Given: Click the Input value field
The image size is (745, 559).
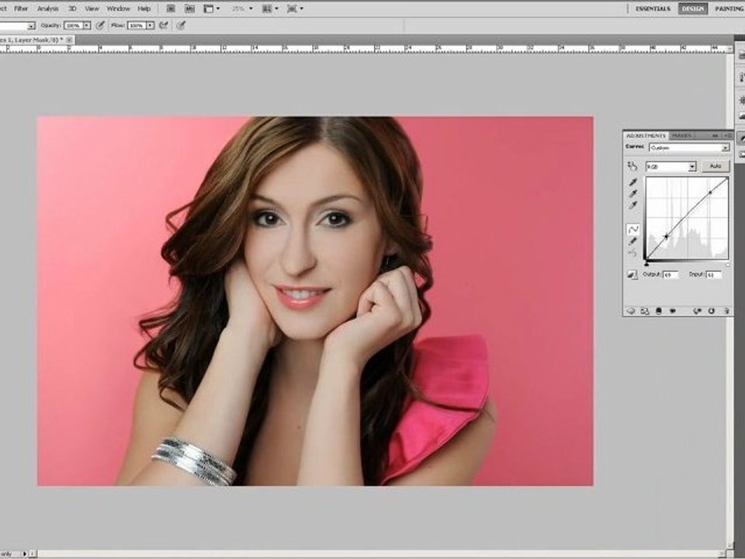Looking at the screenshot, I should pyautogui.click(x=713, y=275).
